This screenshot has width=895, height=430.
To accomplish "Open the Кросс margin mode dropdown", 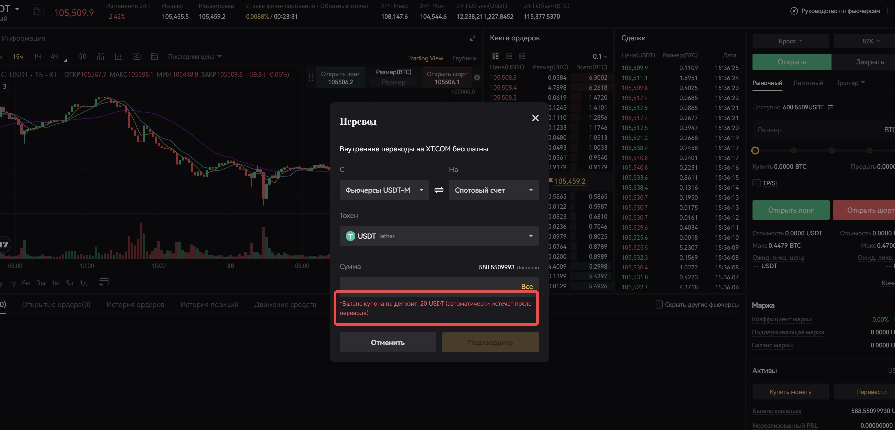I will click(790, 41).
